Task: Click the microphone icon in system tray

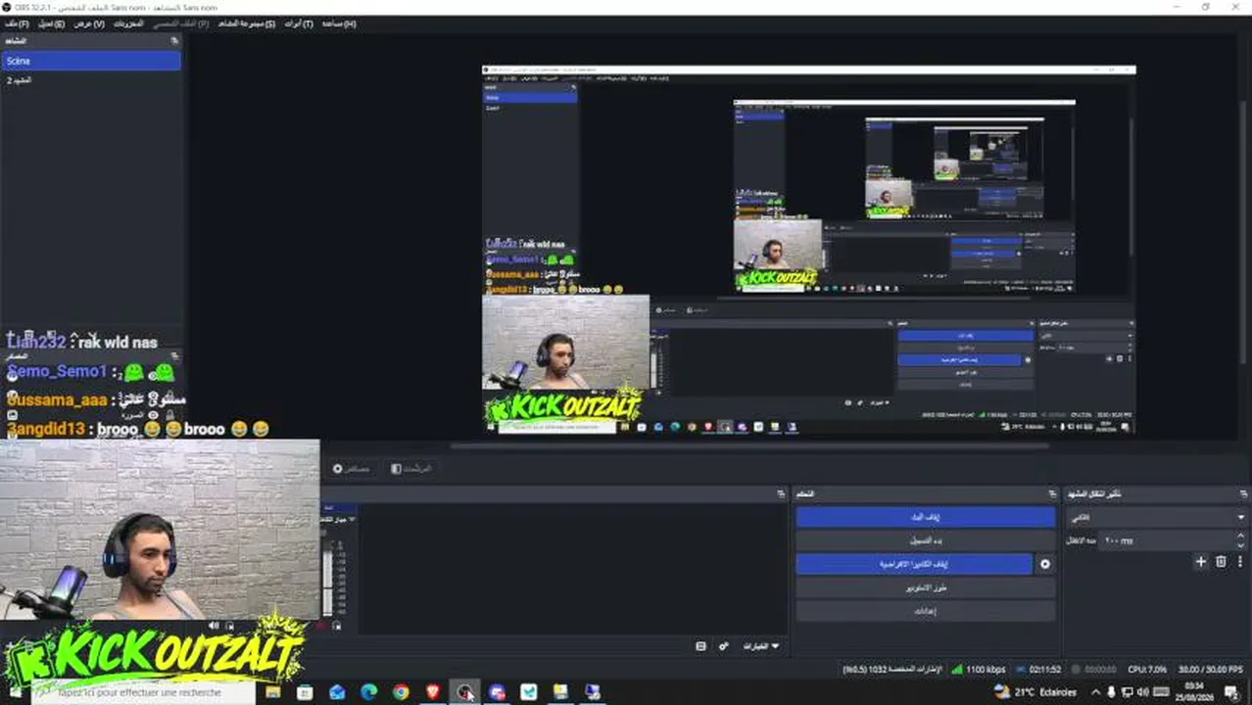Action: [x=1111, y=692]
